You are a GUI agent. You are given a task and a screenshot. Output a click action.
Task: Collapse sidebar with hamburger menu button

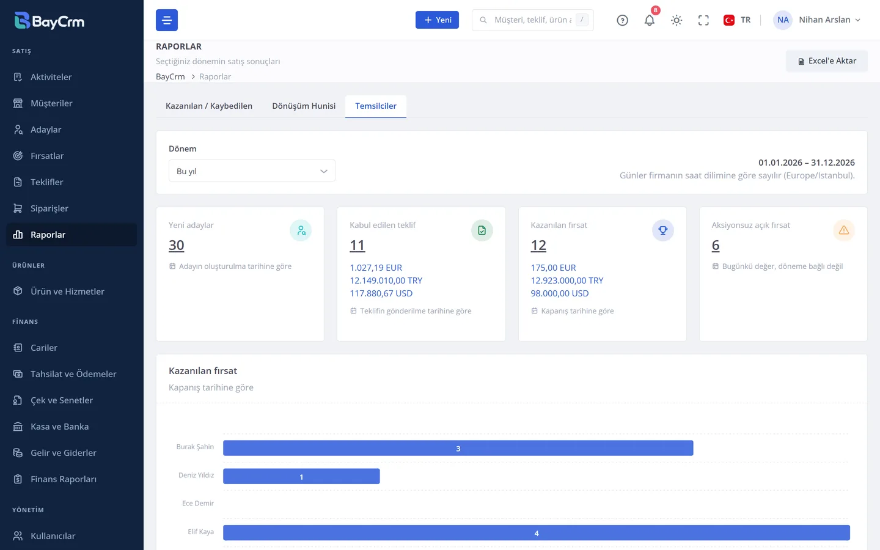click(x=167, y=20)
